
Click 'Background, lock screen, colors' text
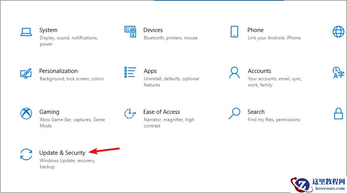[x=71, y=79]
